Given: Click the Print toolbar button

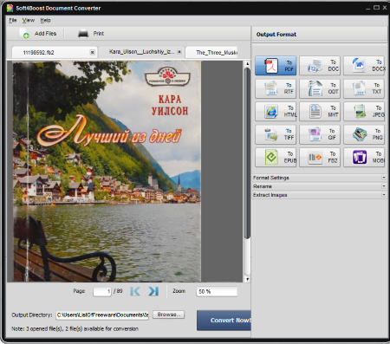Looking at the screenshot, I should 91,34.
